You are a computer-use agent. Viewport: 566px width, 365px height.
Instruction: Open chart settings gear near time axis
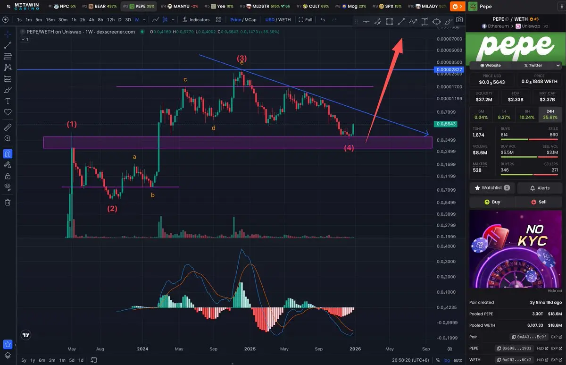point(449,349)
